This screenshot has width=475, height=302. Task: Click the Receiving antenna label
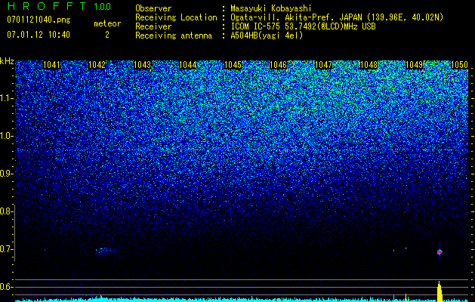click(x=174, y=35)
